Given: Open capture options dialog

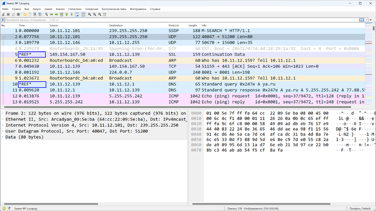Looking at the screenshot, I should click(18, 15).
